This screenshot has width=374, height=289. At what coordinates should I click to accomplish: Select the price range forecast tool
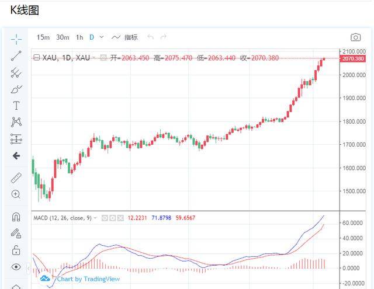16,139
